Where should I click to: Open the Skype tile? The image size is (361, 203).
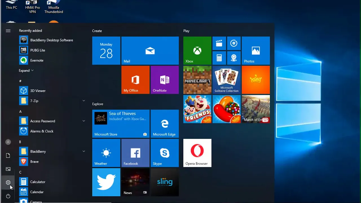[165, 153]
